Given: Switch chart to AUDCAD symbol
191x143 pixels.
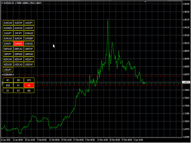Looking at the screenshot, I should coord(8,23).
